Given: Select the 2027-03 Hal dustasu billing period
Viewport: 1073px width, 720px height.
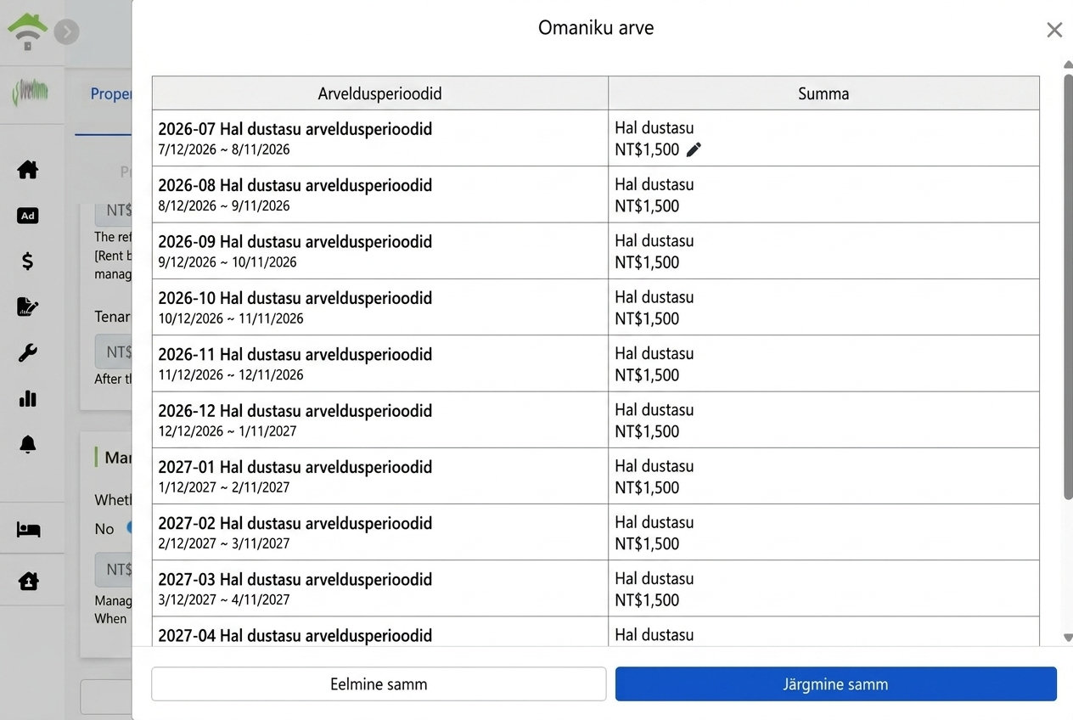Looking at the screenshot, I should click(295, 579).
